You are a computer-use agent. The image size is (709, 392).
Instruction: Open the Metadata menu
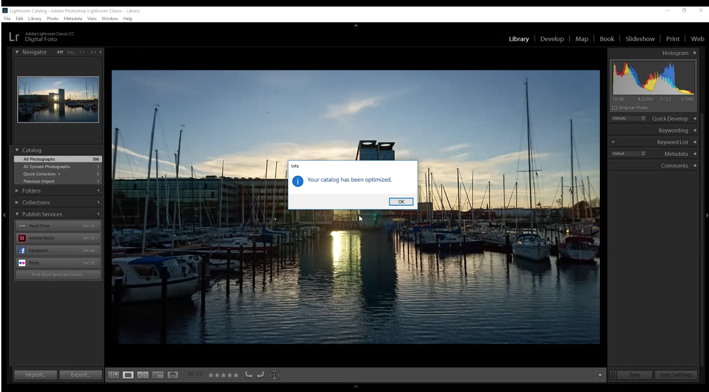(x=73, y=18)
